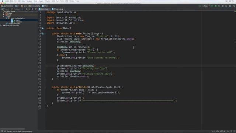Click the VCS update icon in toolbar
Screen dimensions: 236x133
226,6
